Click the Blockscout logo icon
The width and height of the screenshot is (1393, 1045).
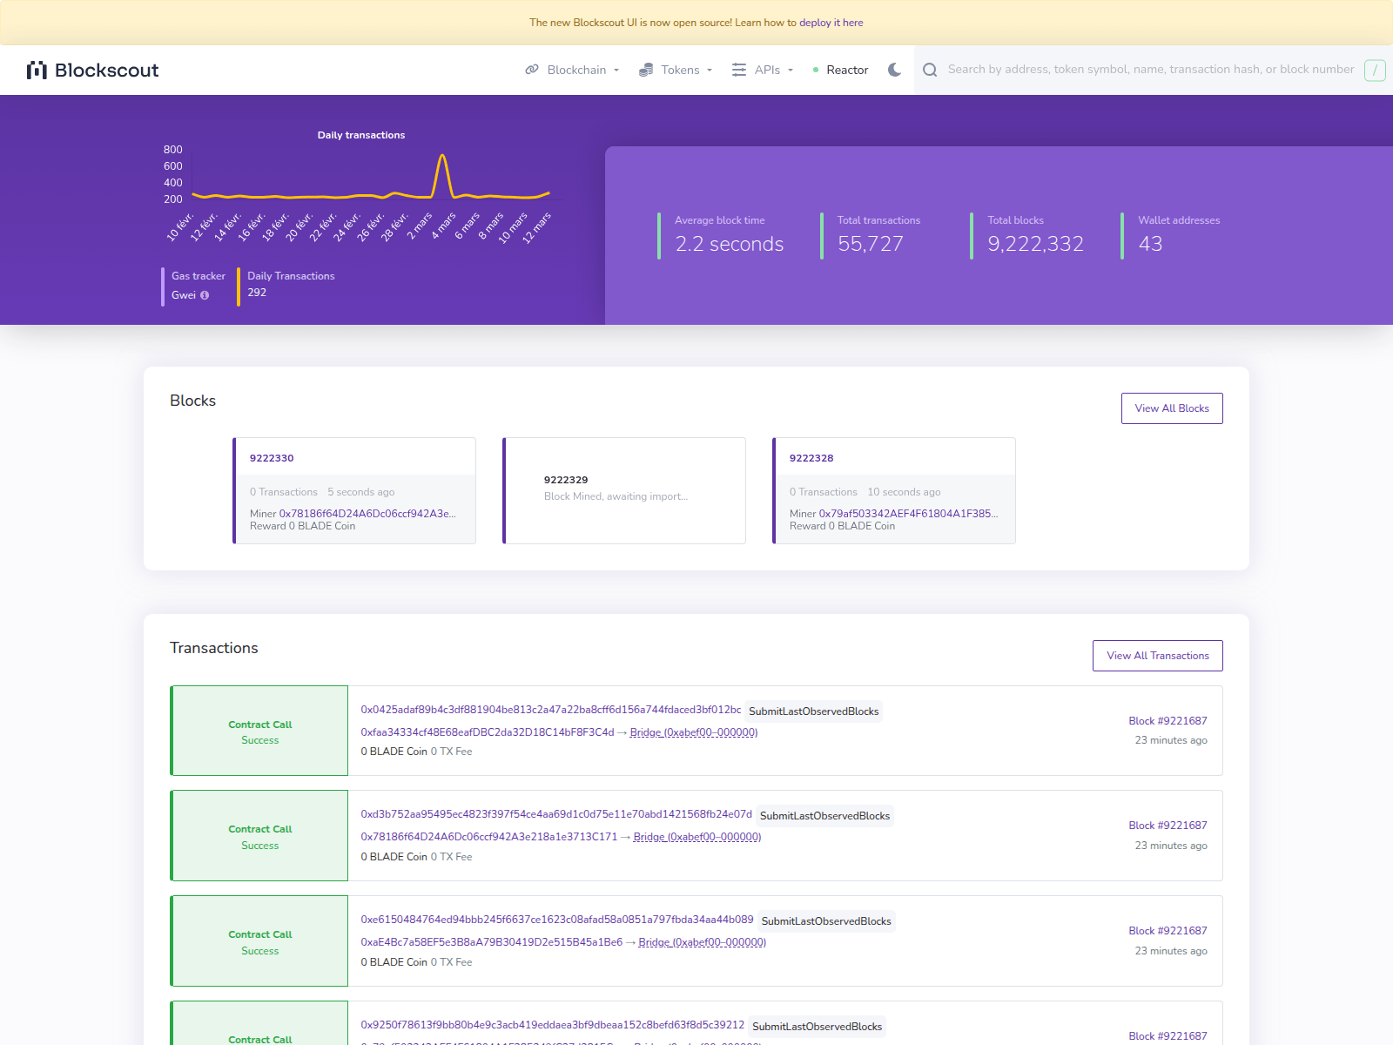pyautogui.click(x=37, y=70)
